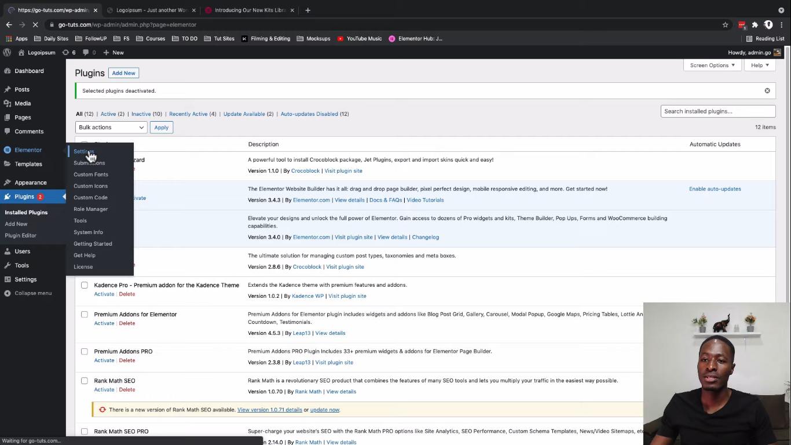Choose Submissions in the Elementor flyout menu
791x445 pixels.
[89, 163]
